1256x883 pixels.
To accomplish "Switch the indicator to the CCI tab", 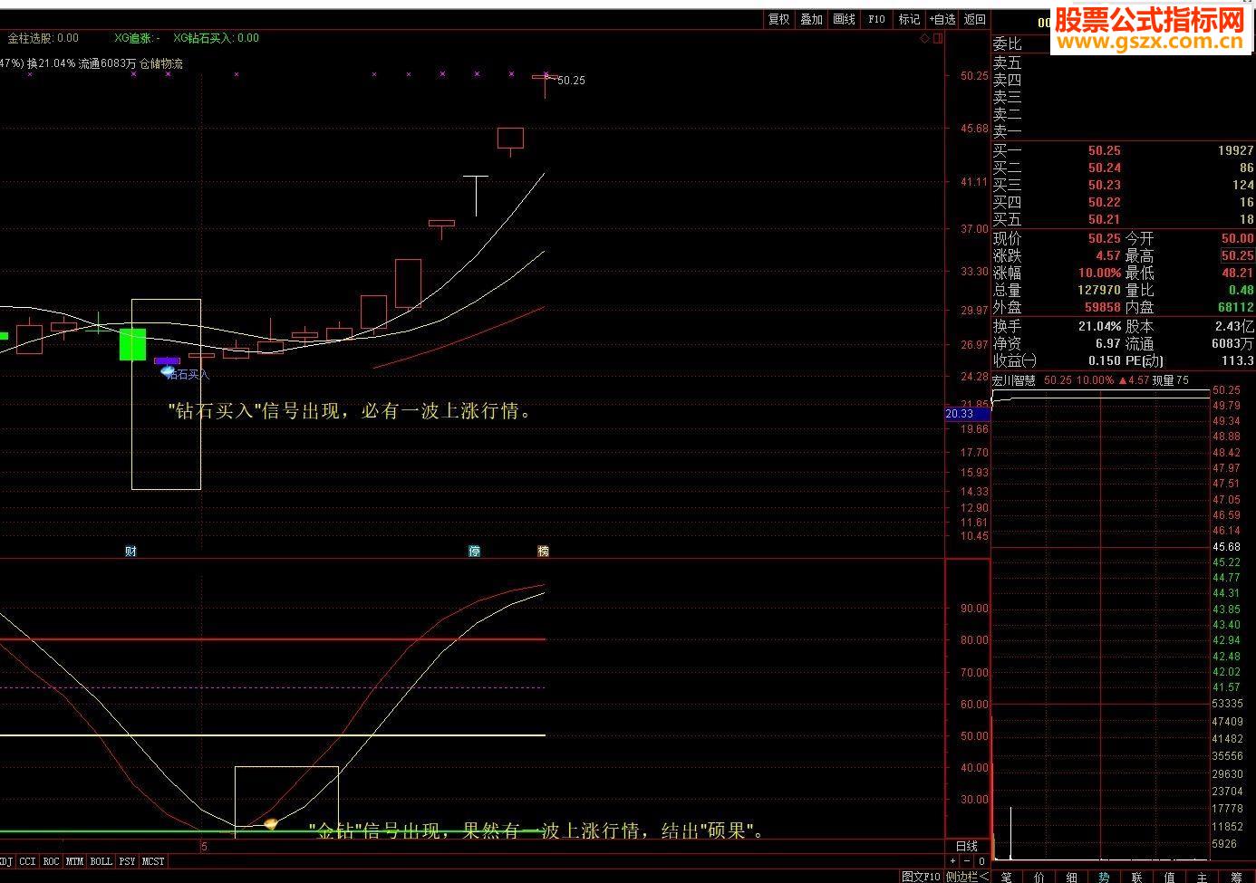I will tap(27, 861).
